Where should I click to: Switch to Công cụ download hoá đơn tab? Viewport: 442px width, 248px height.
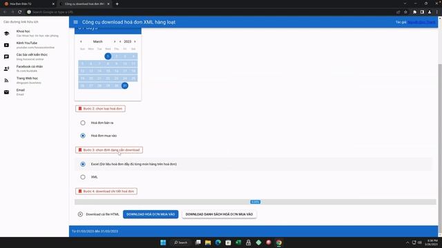tap(84, 4)
